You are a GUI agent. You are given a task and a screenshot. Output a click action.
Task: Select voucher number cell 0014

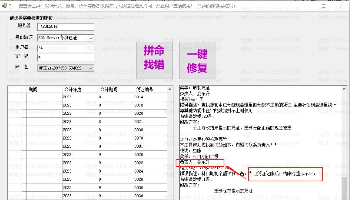(150, 97)
